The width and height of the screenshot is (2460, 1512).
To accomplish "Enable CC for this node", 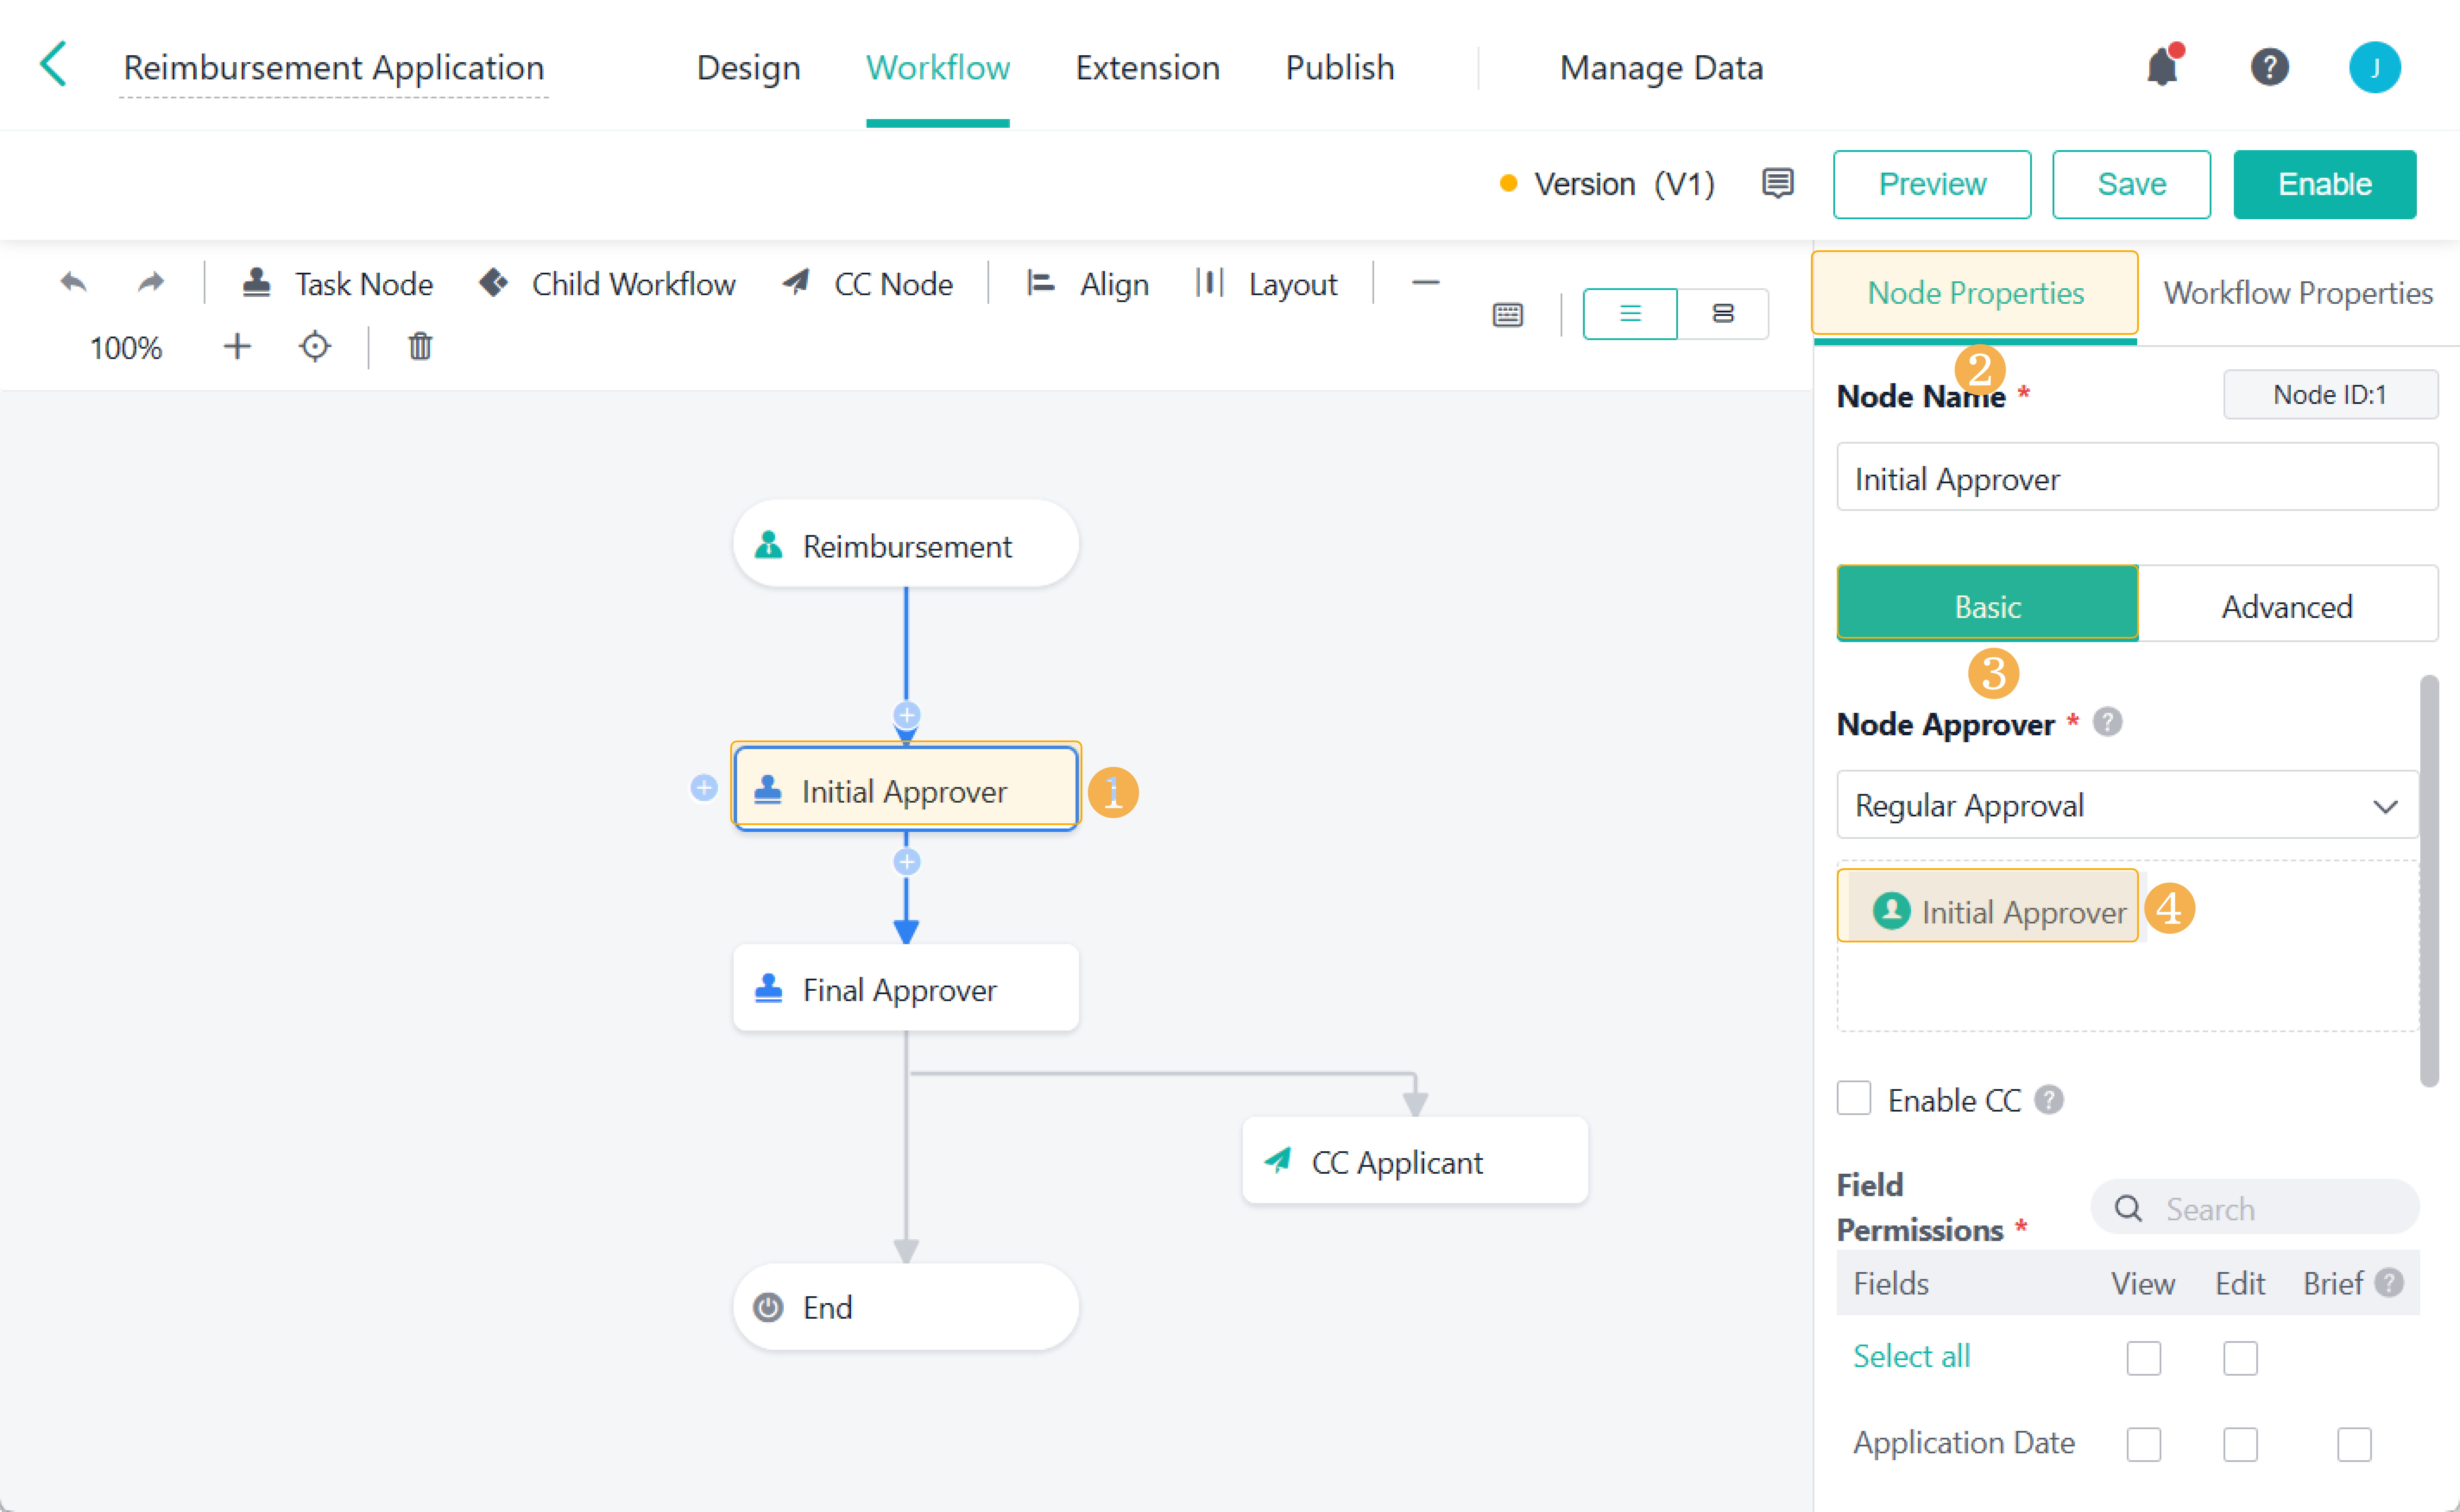I will pyautogui.click(x=1854, y=1098).
